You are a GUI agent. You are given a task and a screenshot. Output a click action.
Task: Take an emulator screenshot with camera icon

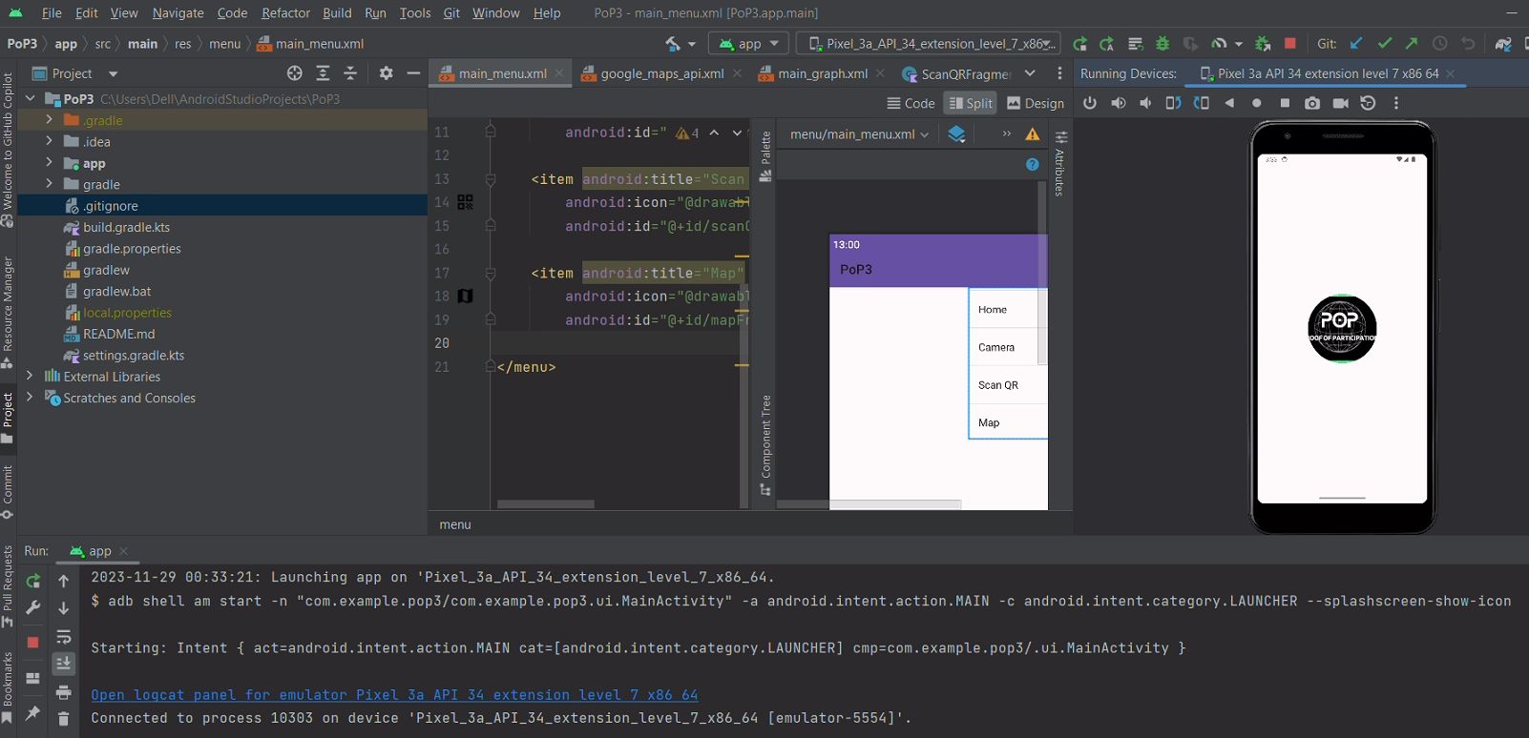click(x=1312, y=103)
